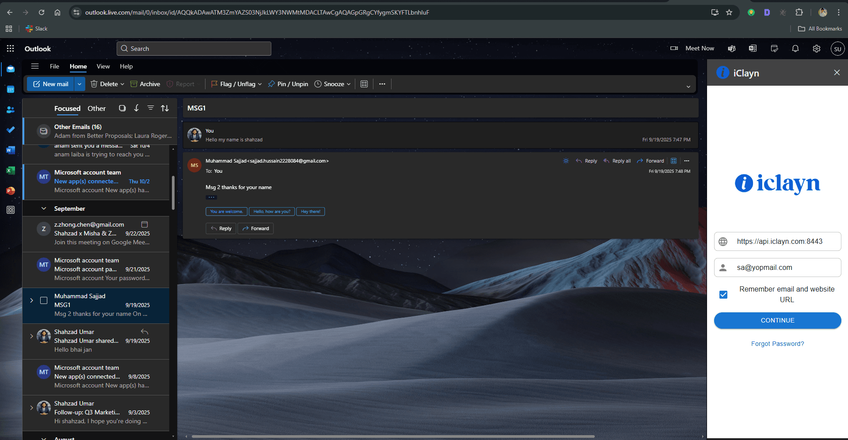Open Teams chat icon in header
The image size is (848, 440).
(x=732, y=49)
